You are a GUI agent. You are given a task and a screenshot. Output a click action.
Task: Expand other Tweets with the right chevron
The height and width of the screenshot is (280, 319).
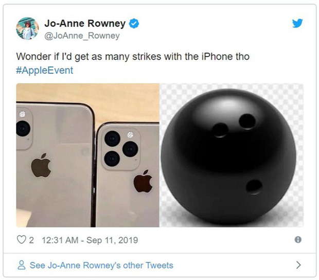coord(298,265)
